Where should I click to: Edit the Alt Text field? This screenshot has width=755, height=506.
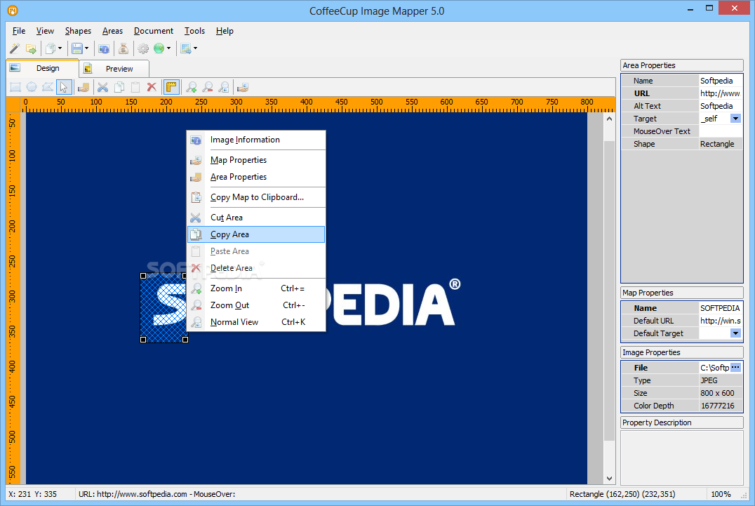point(721,106)
